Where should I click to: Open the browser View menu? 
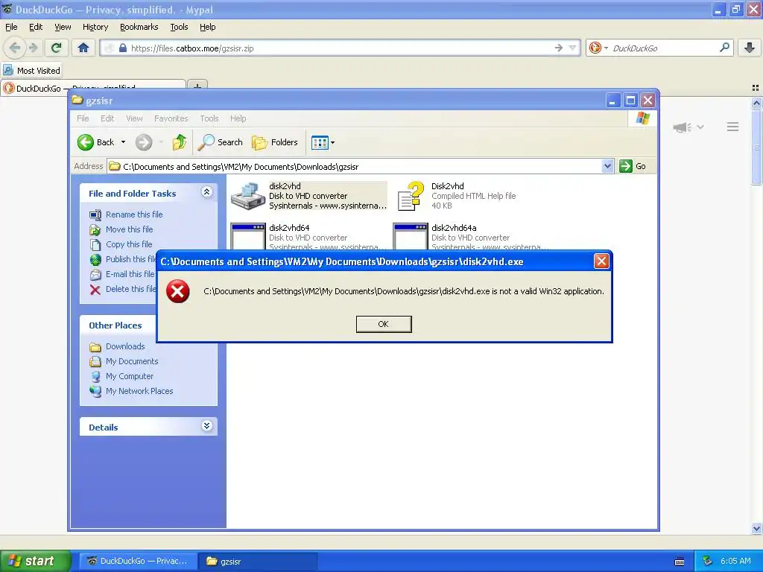click(63, 27)
